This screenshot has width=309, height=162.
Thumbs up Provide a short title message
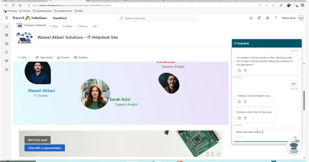click(239, 118)
